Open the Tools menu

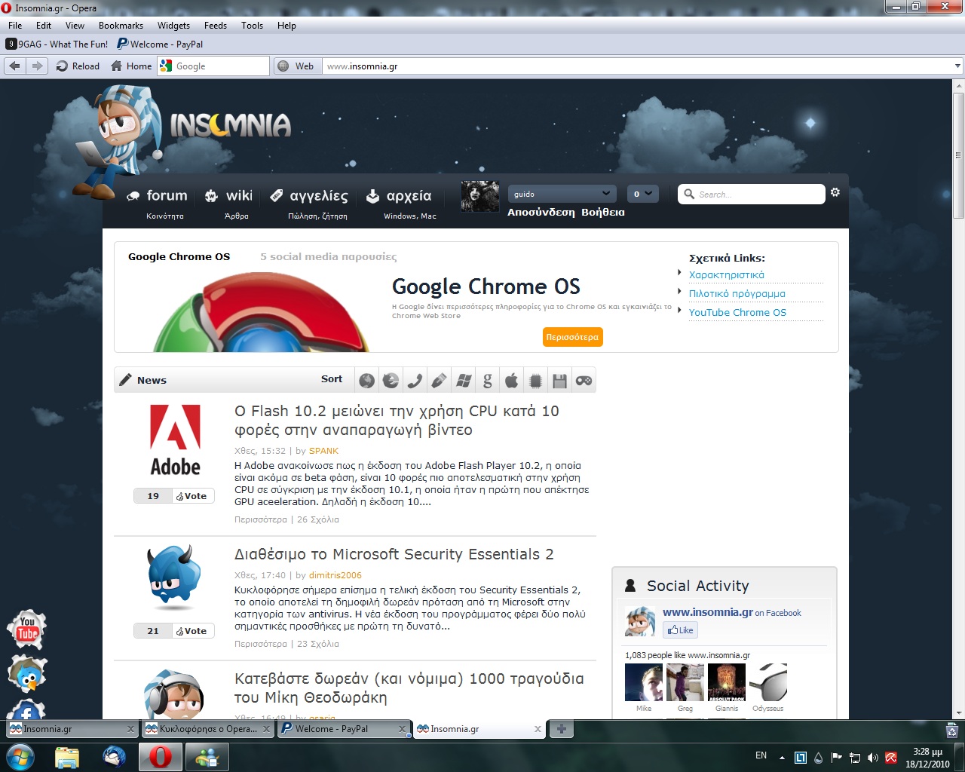(252, 26)
